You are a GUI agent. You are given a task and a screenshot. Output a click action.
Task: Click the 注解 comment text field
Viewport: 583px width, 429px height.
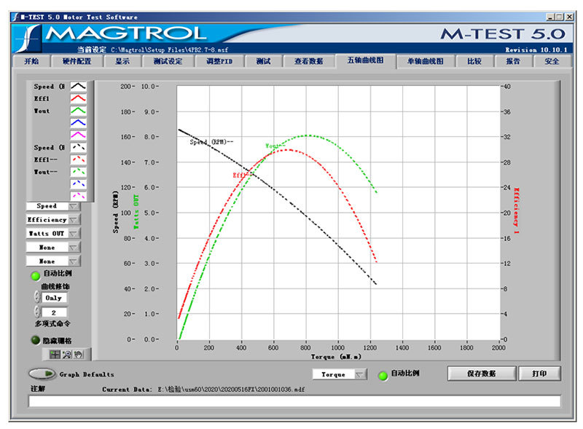point(294,401)
